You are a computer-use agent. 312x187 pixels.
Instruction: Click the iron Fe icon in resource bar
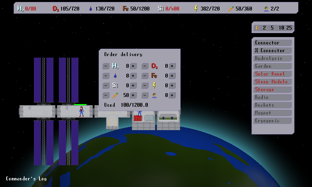(126, 9)
